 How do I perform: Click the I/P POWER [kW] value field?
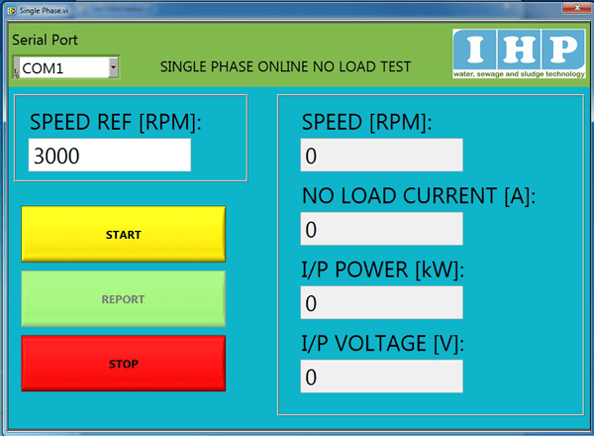(x=381, y=302)
